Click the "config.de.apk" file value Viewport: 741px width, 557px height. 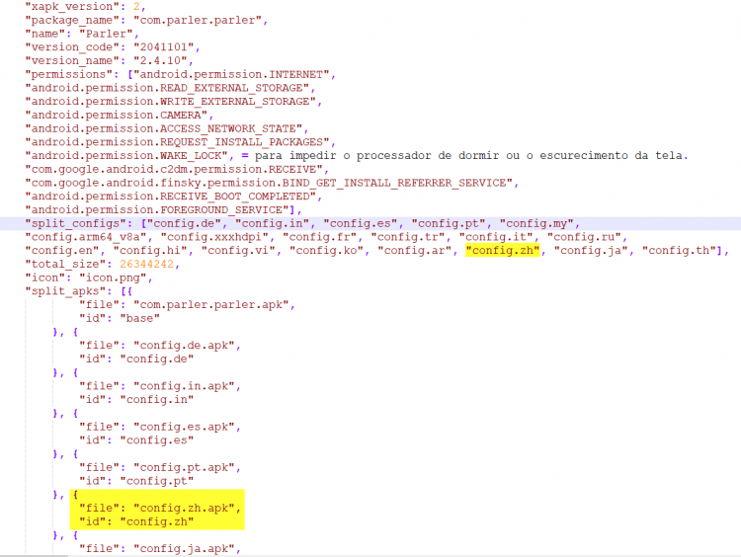(x=184, y=346)
